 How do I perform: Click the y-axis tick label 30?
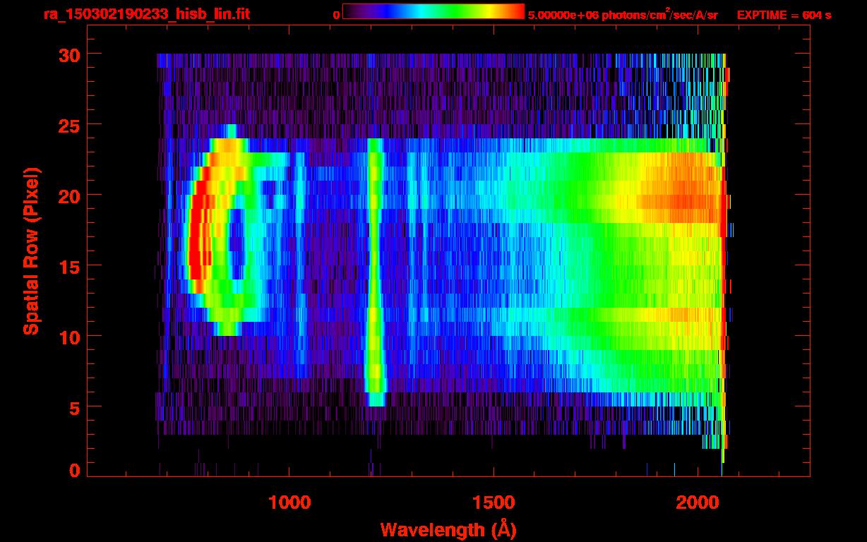click(x=68, y=54)
